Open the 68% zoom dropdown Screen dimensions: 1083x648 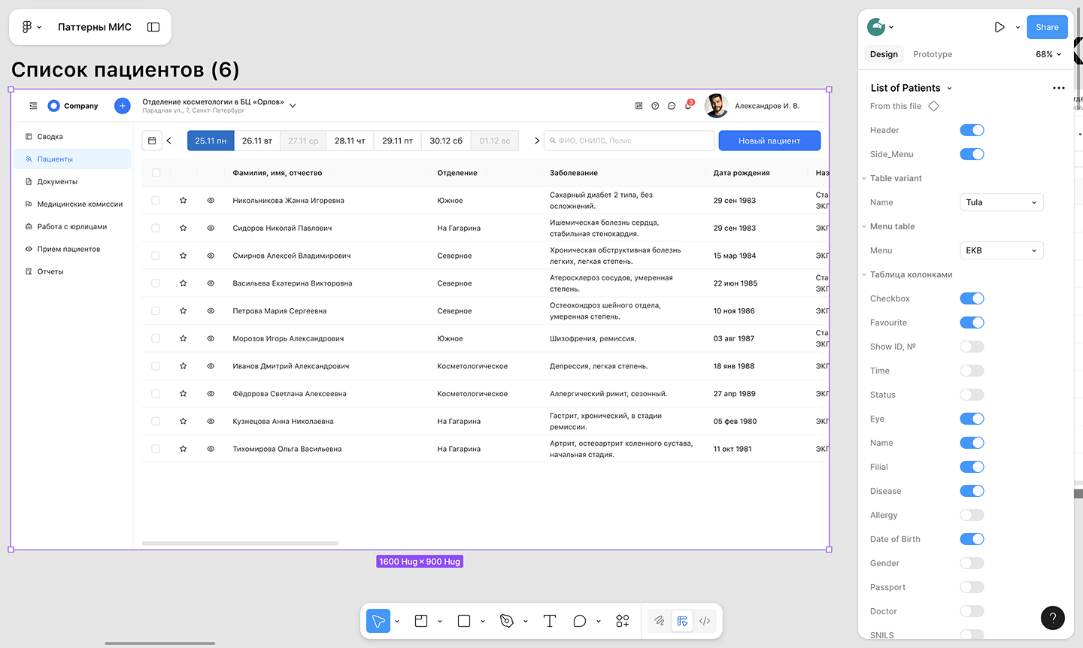tap(1048, 54)
